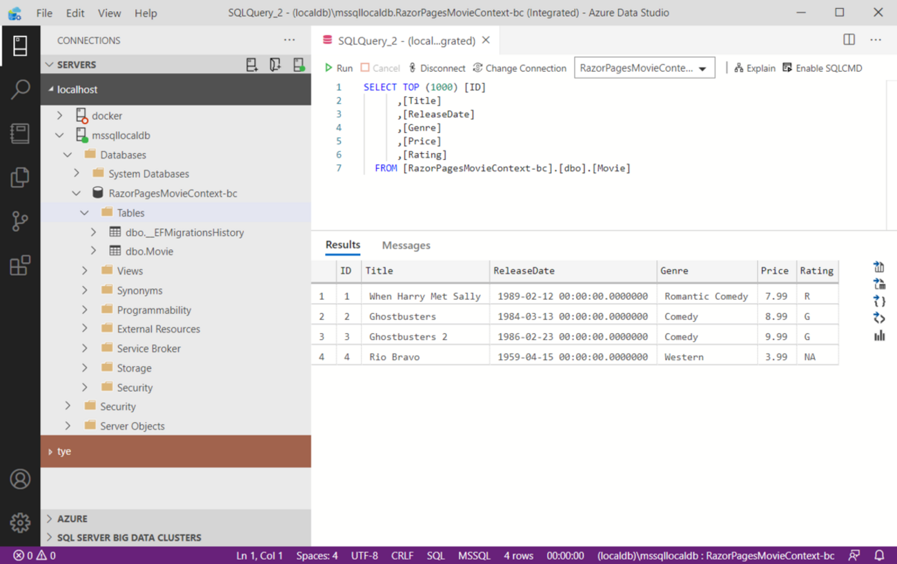This screenshot has height=564, width=897.
Task: Click errors and warnings indicator in status bar
Action: [x=34, y=555]
